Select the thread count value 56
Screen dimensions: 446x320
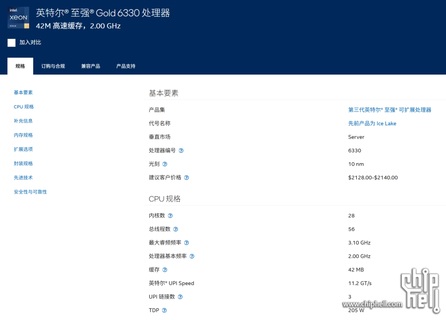coord(351,229)
